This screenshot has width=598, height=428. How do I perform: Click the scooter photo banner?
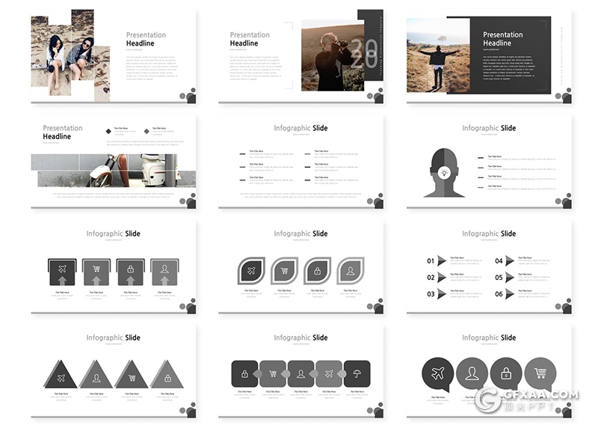point(114,170)
